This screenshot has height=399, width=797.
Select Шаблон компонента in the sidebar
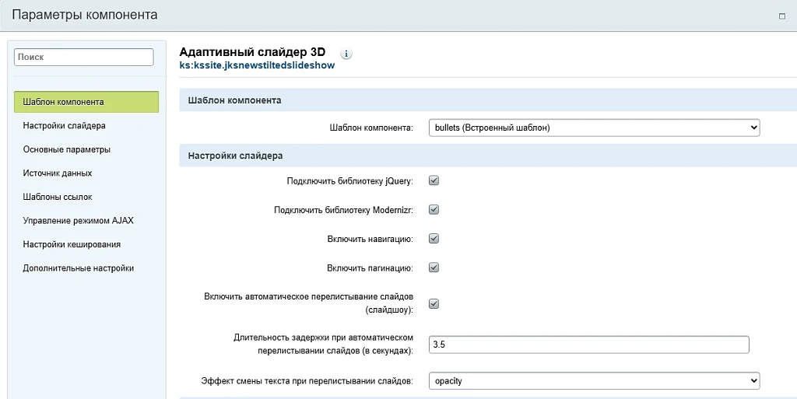tap(86, 102)
